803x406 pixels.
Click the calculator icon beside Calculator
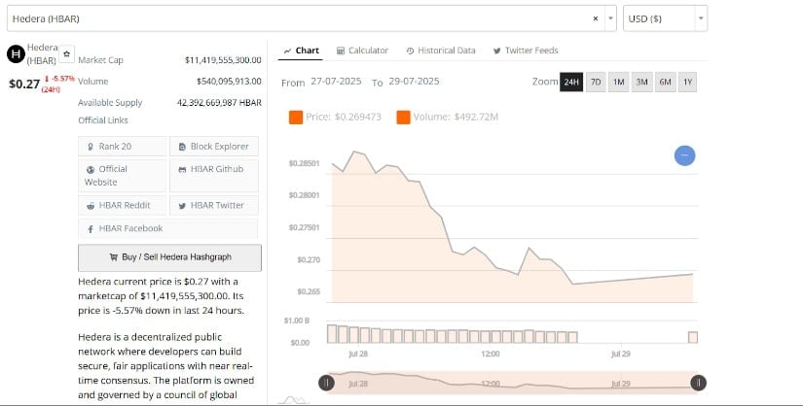pos(341,51)
